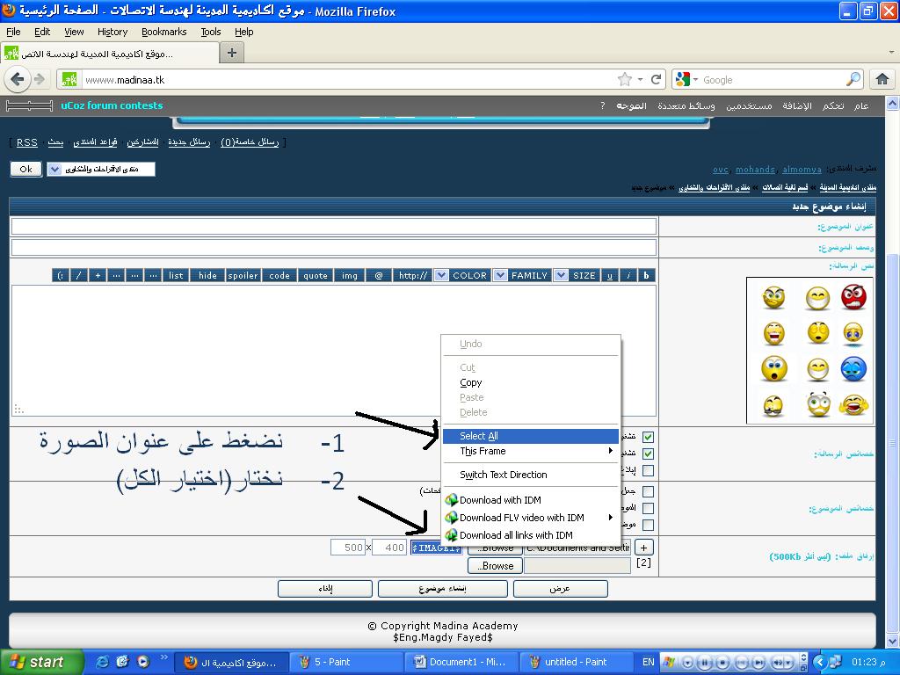
Task: Click the hide BBCode button
Action: pyautogui.click(x=207, y=275)
